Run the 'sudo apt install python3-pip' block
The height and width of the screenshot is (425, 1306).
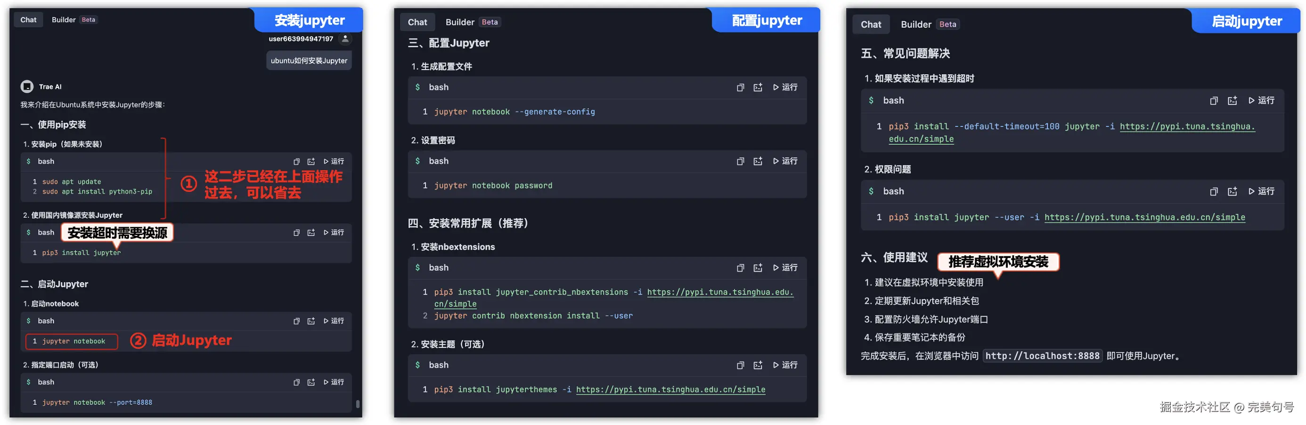tap(334, 161)
